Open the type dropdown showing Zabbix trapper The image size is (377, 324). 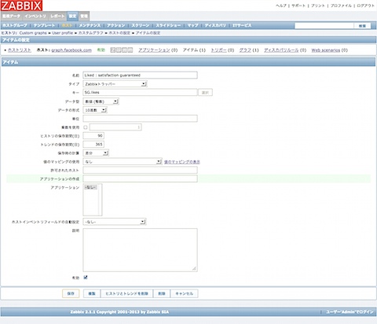pos(115,84)
